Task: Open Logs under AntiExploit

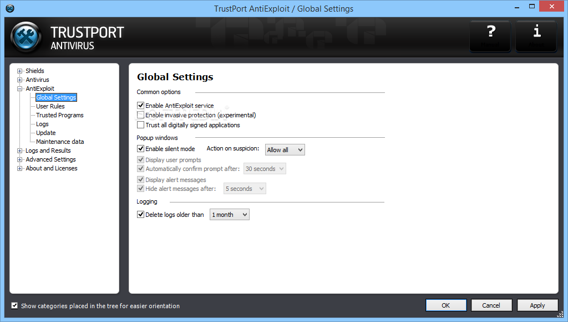Action: (42, 124)
